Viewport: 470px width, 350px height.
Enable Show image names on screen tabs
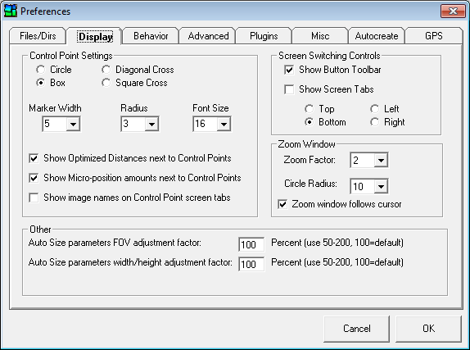click(34, 198)
